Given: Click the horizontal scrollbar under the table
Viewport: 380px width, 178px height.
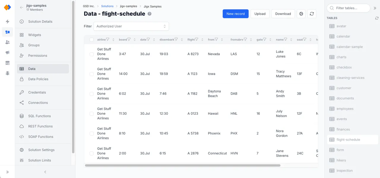Looking at the screenshot, I should (183, 166).
